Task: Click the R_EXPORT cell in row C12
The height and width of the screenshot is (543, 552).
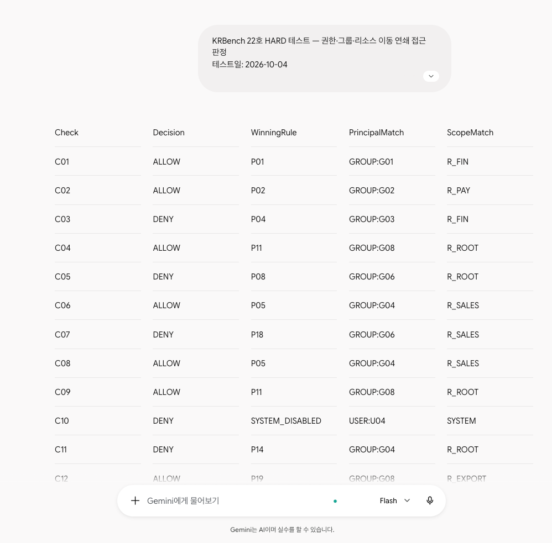Action: tap(466, 478)
